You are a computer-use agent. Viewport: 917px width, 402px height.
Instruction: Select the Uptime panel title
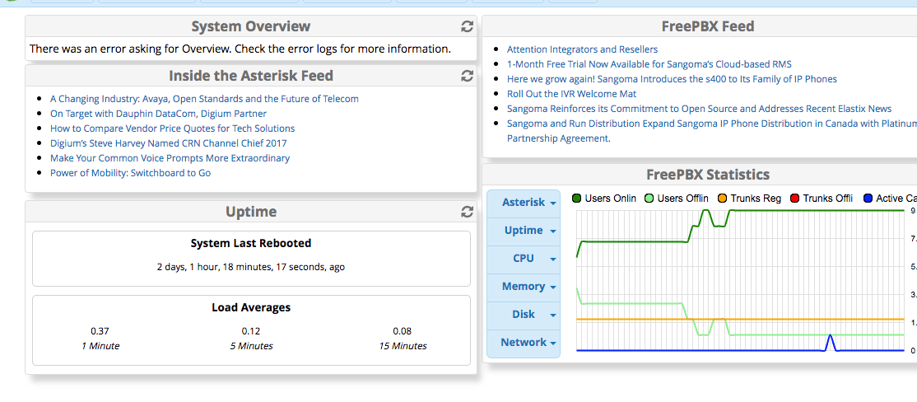point(251,211)
